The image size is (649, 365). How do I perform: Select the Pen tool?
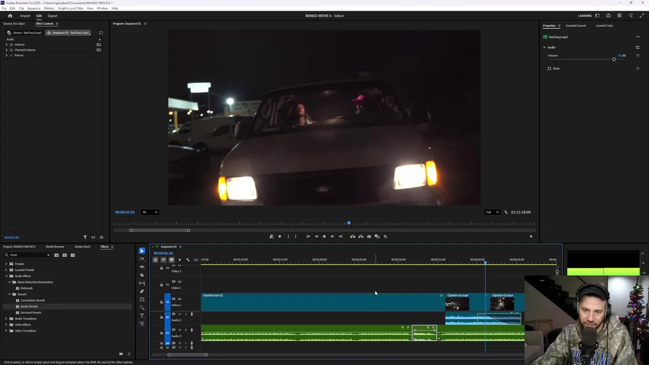(x=142, y=291)
